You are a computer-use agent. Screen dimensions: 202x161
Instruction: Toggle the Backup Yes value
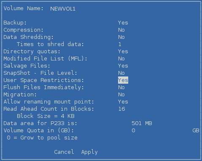[x=123, y=23]
